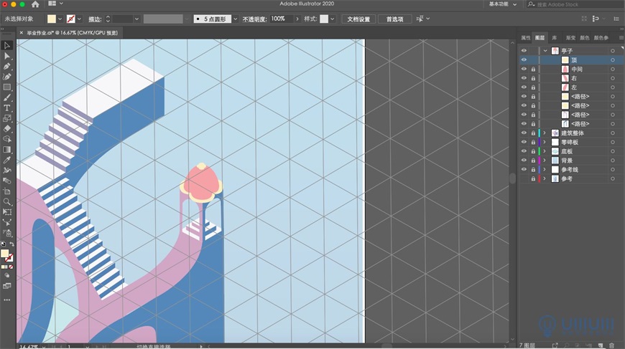Switch to the 库 panel tab
The height and width of the screenshot is (349, 625).
[x=554, y=38]
